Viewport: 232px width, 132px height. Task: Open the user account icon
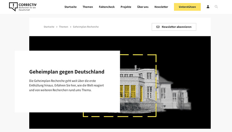point(208,7)
